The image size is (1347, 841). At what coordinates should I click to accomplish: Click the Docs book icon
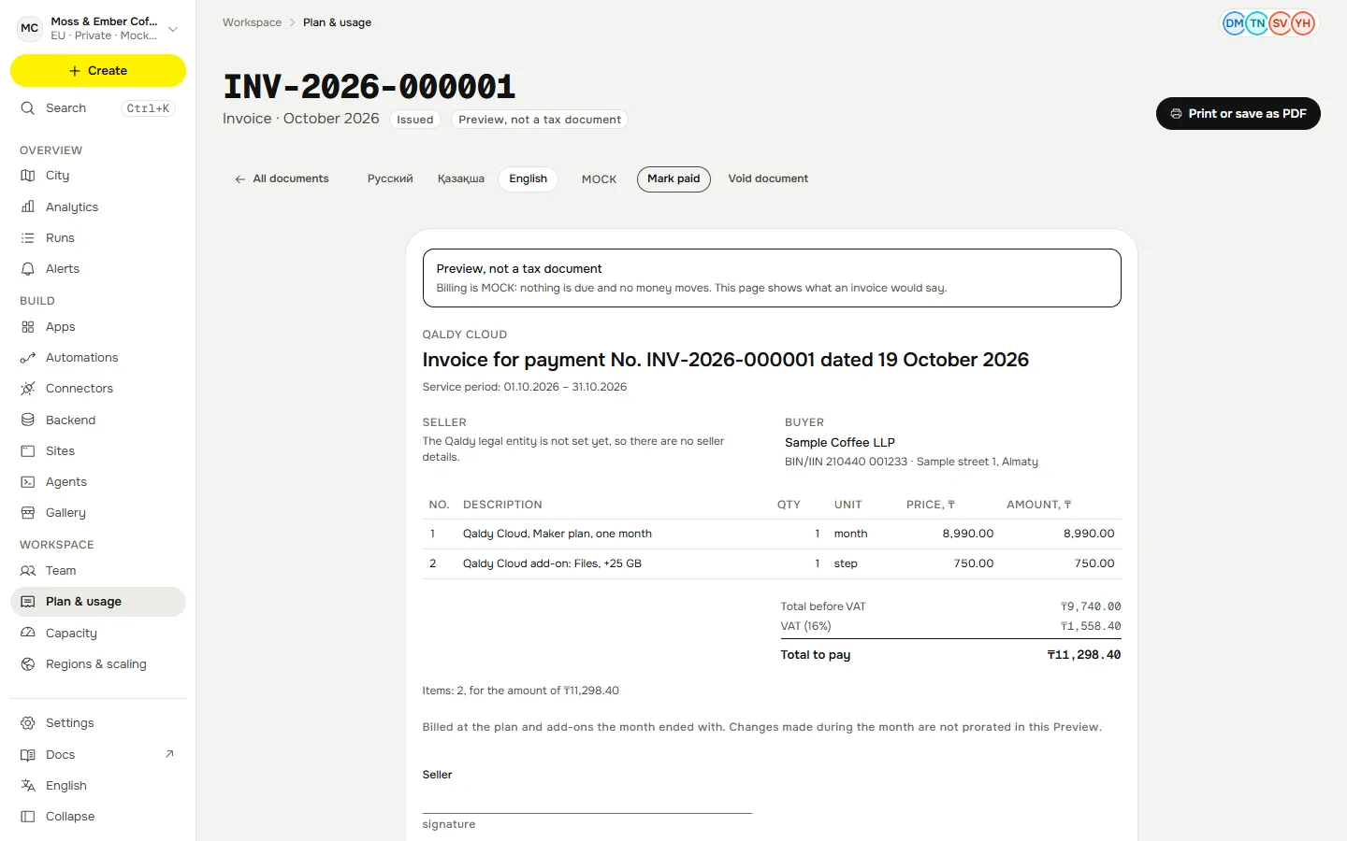click(28, 755)
